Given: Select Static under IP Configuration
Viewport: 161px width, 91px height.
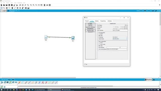Looking at the screenshot, I should tap(99, 35).
